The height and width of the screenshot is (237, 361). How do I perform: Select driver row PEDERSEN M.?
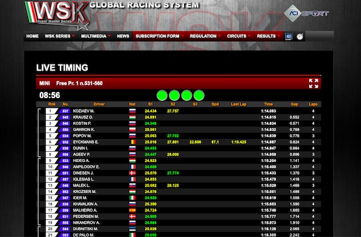click(179, 216)
